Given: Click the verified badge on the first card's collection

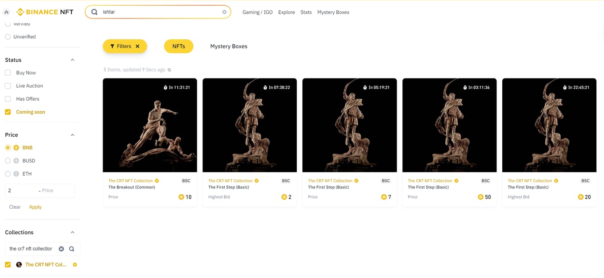Looking at the screenshot, I should (156, 180).
